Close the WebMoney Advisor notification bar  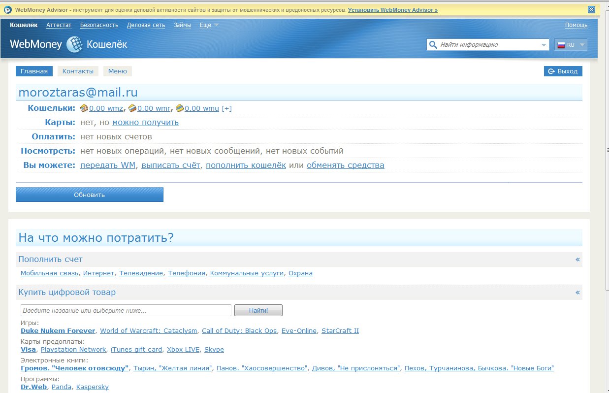(x=591, y=10)
